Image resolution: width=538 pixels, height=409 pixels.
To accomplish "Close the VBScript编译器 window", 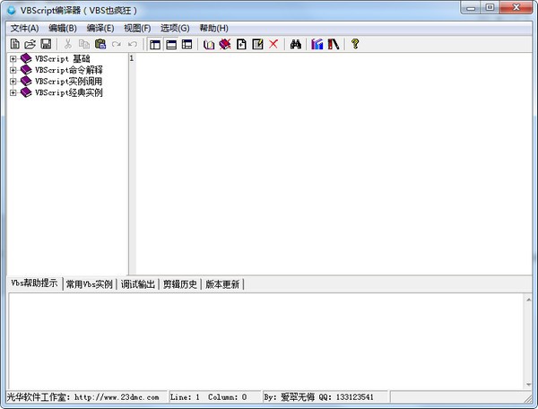I will [516, 8].
